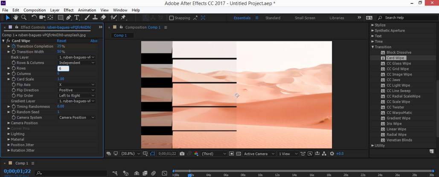Image resolution: width=439 pixels, height=177 pixels.
Task: Select the Puppet Pin tool
Action: tap(123, 17)
